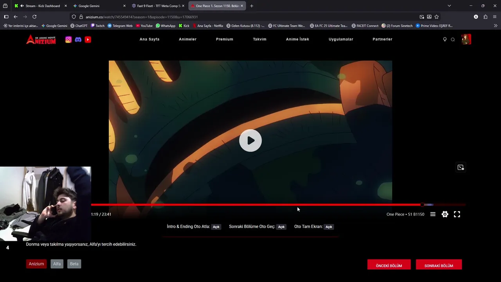This screenshot has height=282, width=501.
Task: Open WhatsApp bookmark
Action: (166, 26)
